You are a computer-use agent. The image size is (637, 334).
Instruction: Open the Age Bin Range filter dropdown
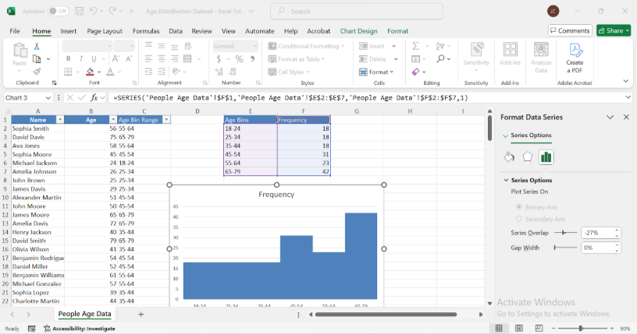point(165,120)
